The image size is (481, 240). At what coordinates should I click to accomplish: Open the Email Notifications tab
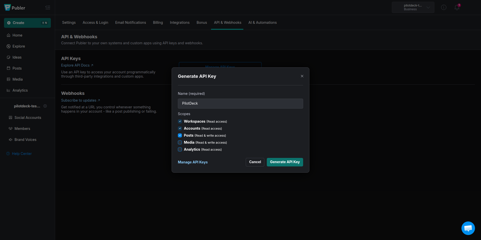(131, 23)
